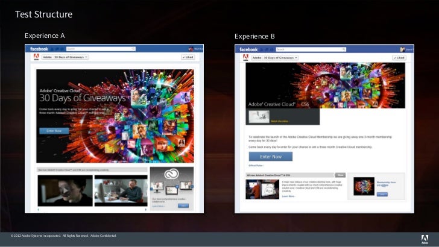Click the blue button in Creative Cloud promo, Experience A
This screenshot has width=439, height=247.
[183, 206]
